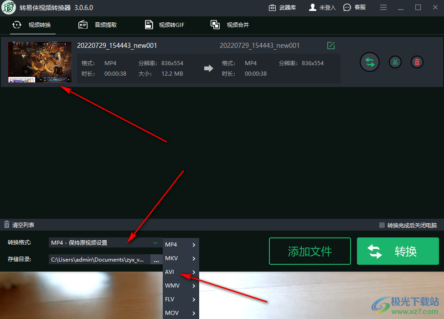Click the app logo icon
Screen dimensions: 444x319
pyautogui.click(x=9, y=8)
